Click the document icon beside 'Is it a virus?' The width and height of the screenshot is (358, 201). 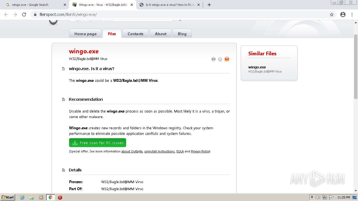coord(63,69)
